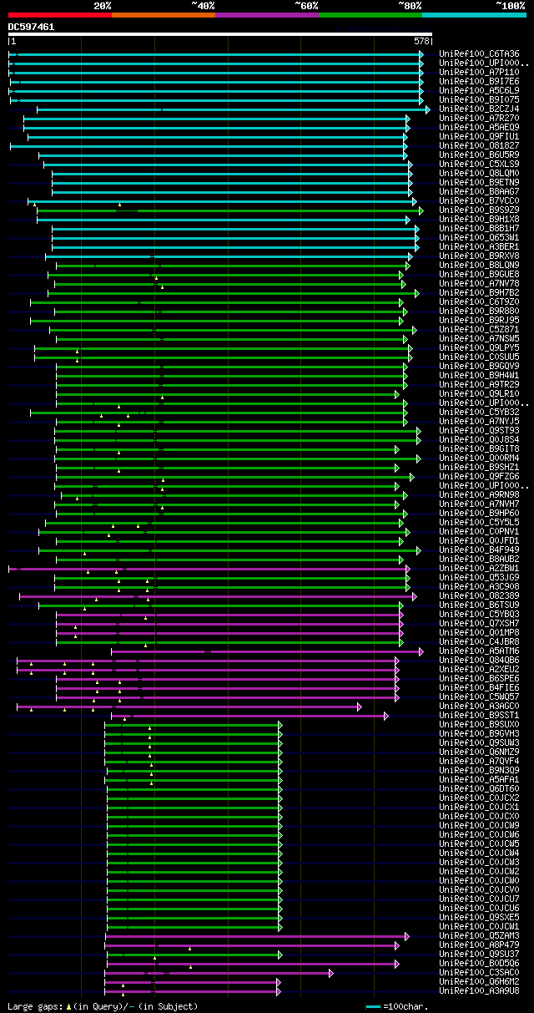Open the UniRef100_A5AFA1 entry

(x=479, y=779)
